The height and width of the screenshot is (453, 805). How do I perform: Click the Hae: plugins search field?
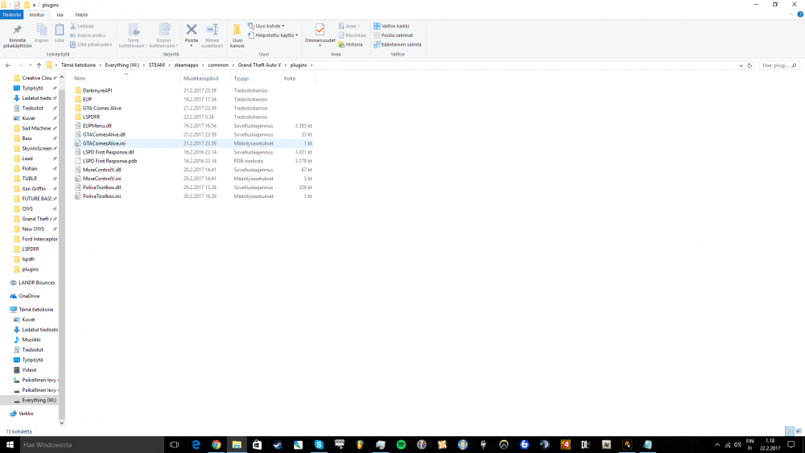click(778, 66)
